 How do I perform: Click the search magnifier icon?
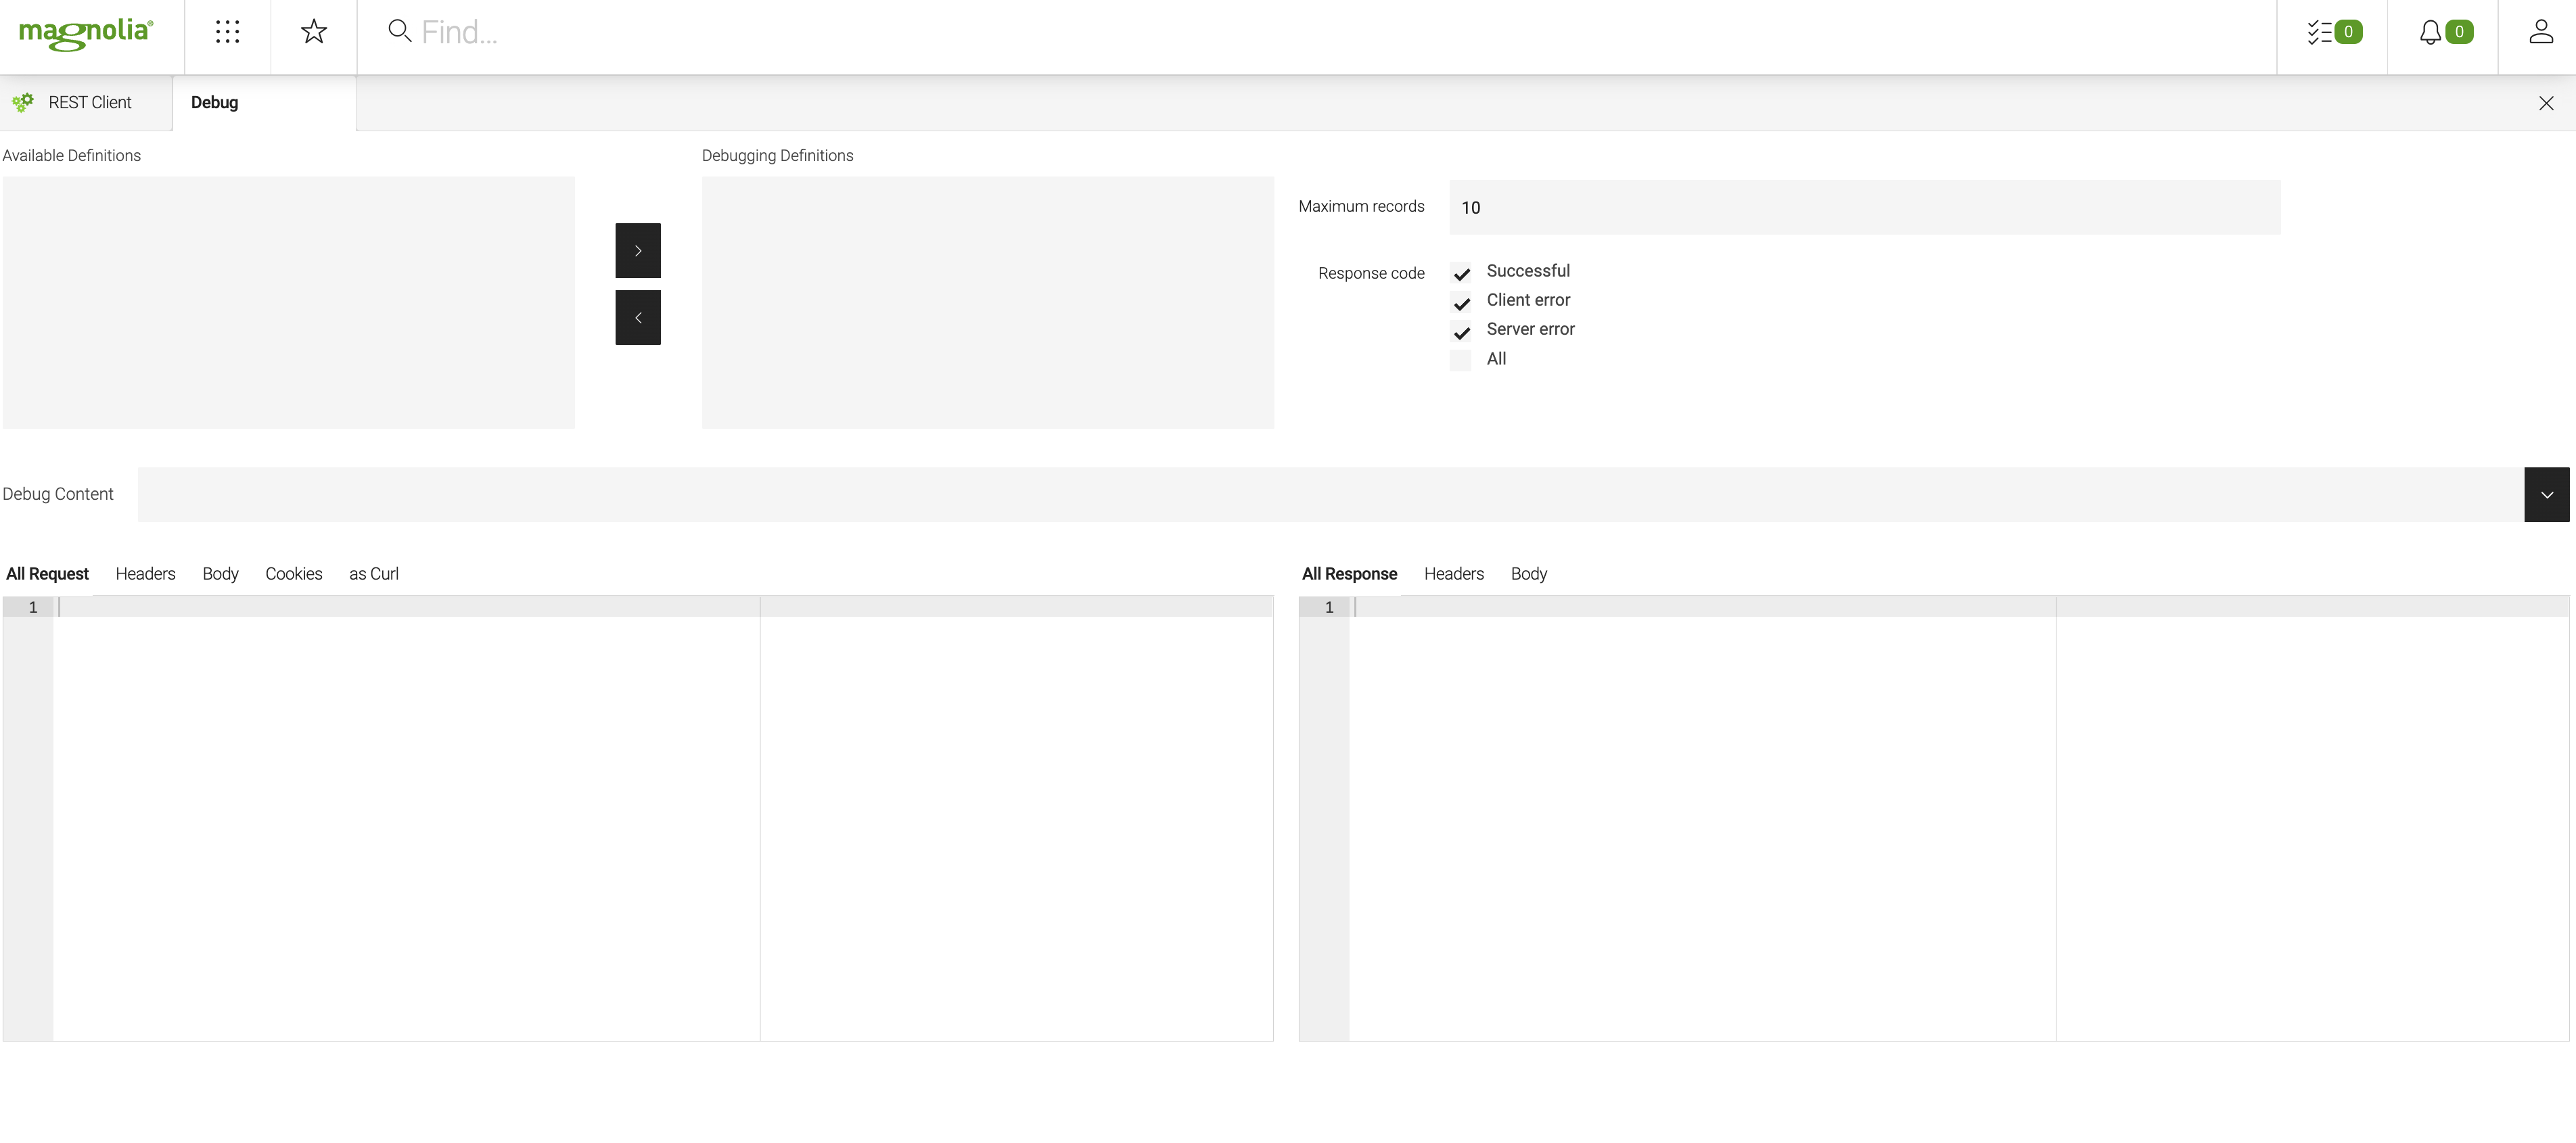[400, 31]
